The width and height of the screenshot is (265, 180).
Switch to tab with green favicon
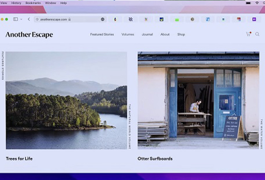(177, 19)
